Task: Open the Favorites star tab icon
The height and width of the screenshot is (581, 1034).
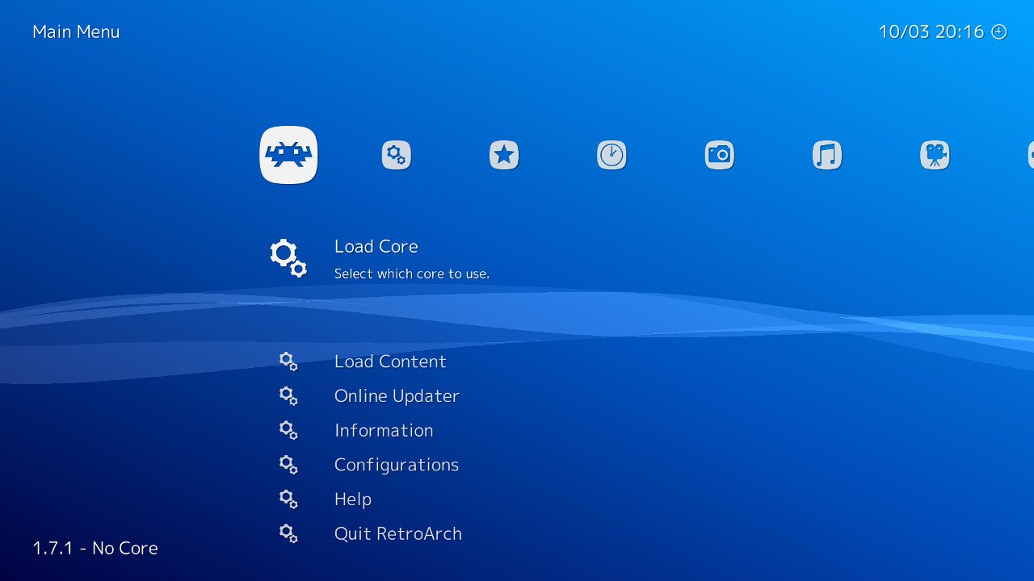Action: (x=504, y=154)
